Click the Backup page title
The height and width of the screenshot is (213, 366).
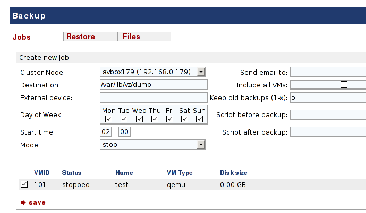(29, 16)
